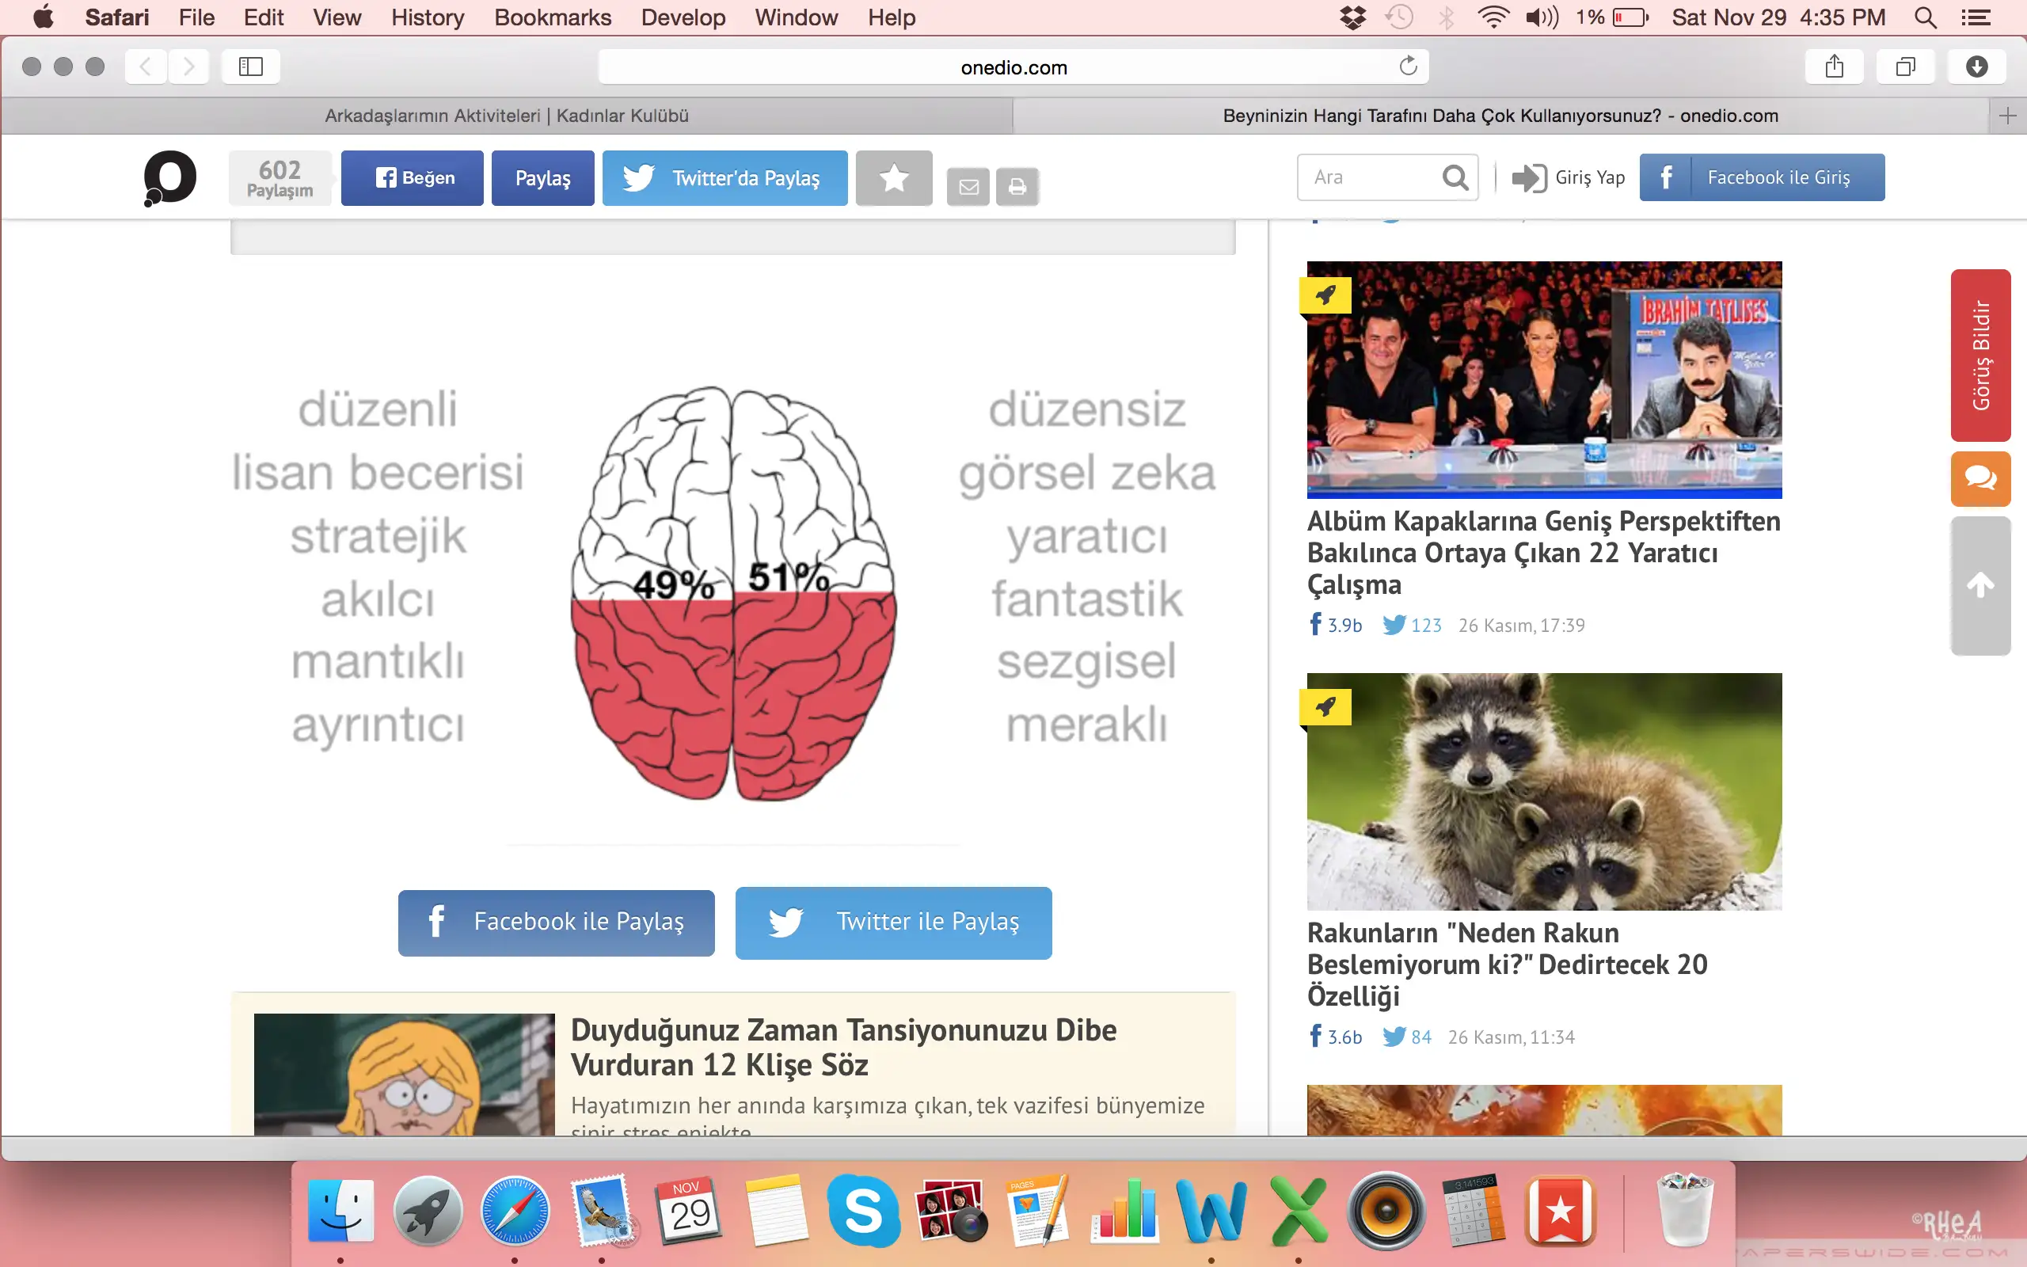The height and width of the screenshot is (1267, 2027).
Task: Select the Beyninizin Hangi Tarafını tab
Action: [1500, 116]
